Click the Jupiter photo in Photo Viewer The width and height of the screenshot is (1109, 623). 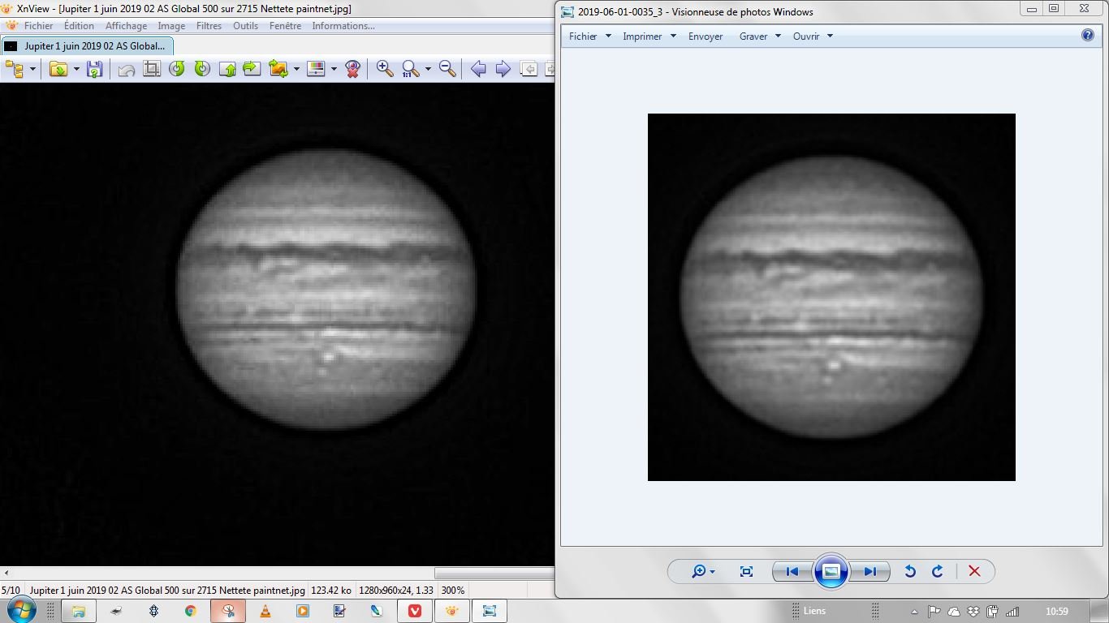831,297
